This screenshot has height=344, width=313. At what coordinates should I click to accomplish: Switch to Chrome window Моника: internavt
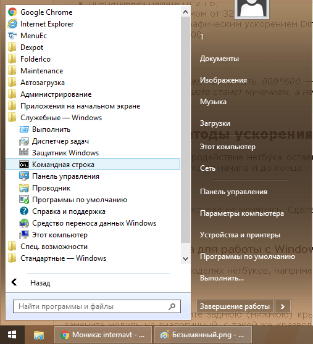103,335
